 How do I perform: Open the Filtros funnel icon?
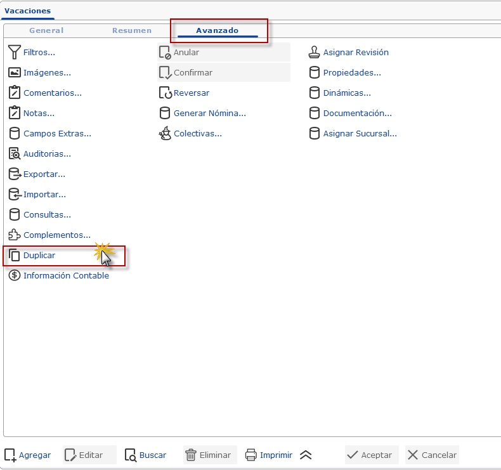(15, 52)
